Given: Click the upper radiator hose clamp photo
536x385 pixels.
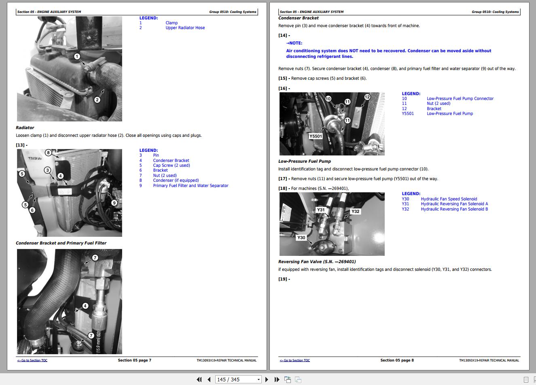Looking at the screenshot, I should [70, 69].
